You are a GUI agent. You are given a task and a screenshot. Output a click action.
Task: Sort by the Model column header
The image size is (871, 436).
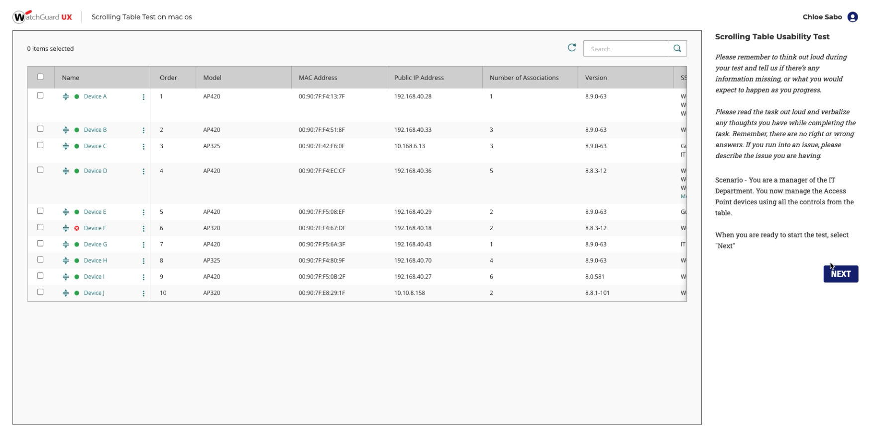(212, 78)
